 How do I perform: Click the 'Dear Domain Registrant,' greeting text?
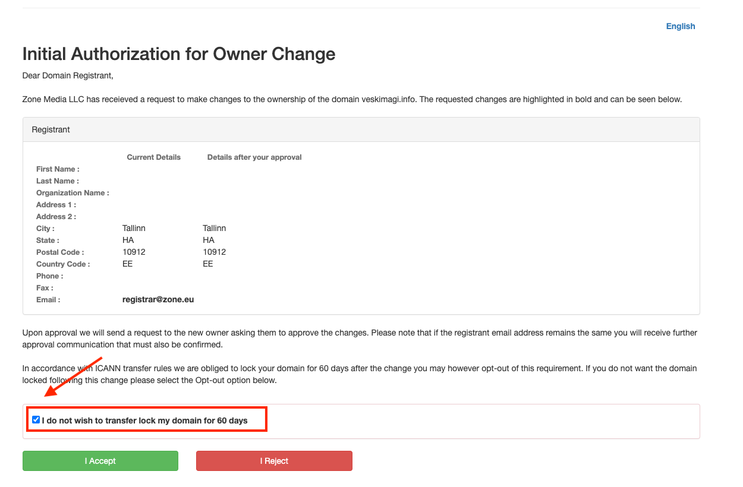(x=67, y=75)
